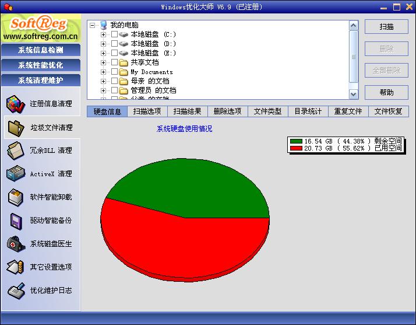This screenshot has height=325, width=416.
Task: Expand the 管理员 的文档 node
Action: tap(104, 90)
